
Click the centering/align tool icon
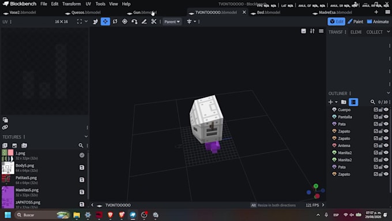point(189,22)
